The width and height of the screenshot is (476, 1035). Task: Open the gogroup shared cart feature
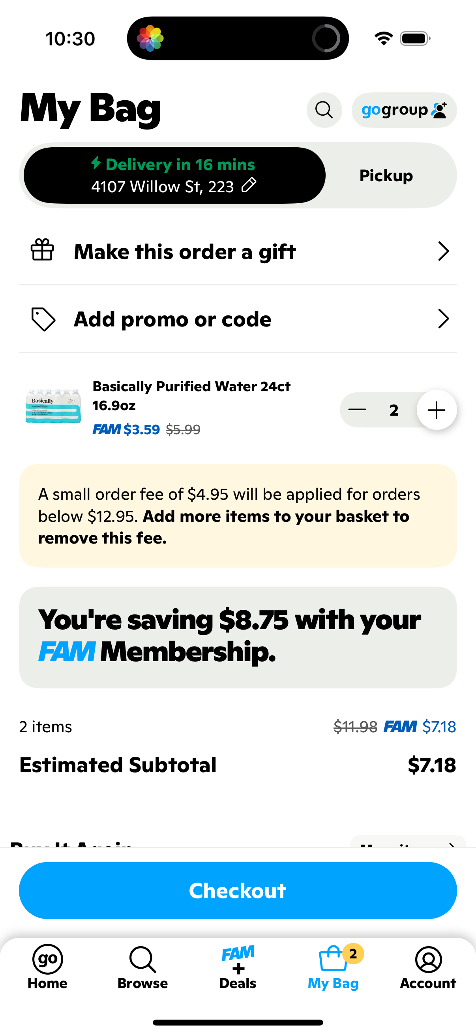(404, 110)
